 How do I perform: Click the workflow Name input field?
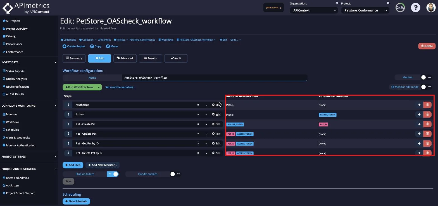click(x=215, y=78)
